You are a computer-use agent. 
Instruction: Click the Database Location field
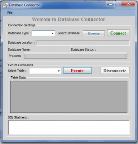[x=83, y=43]
